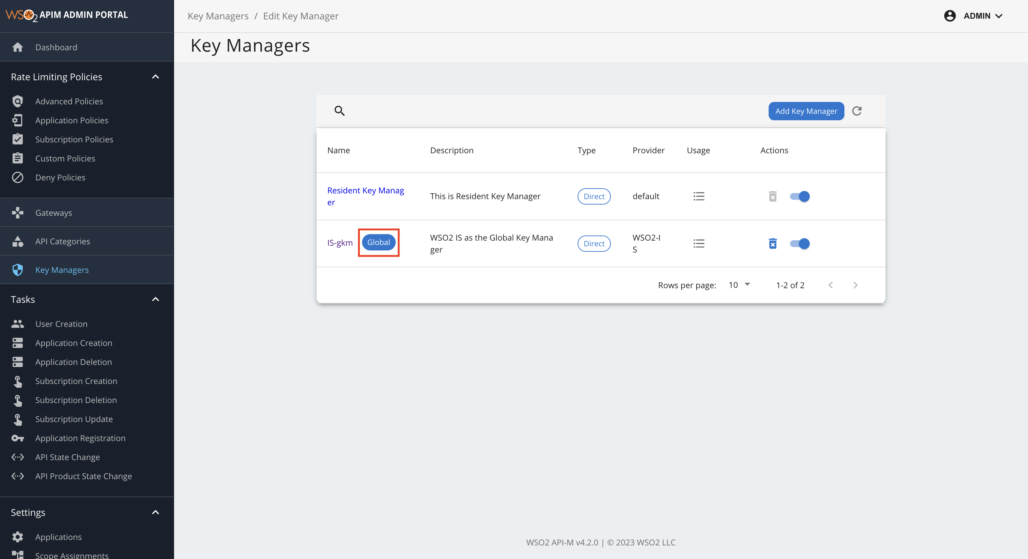
Task: Click the search magnifier icon
Action: (340, 111)
